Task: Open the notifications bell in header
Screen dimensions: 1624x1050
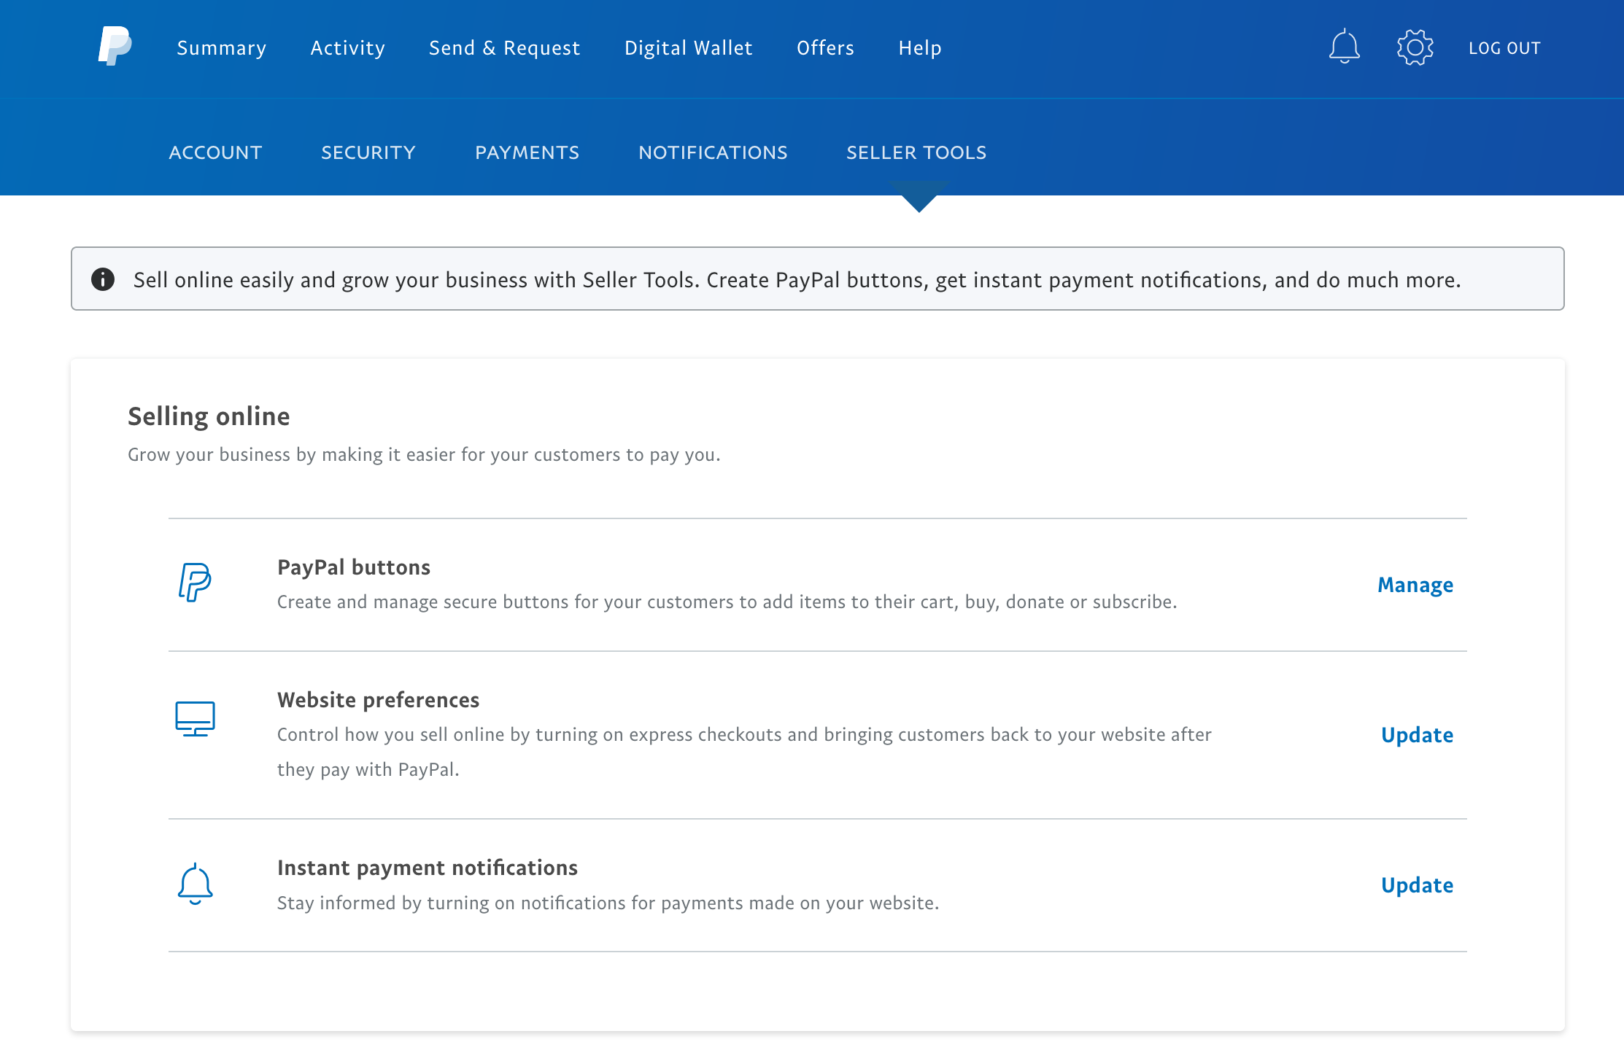Action: [x=1344, y=47]
